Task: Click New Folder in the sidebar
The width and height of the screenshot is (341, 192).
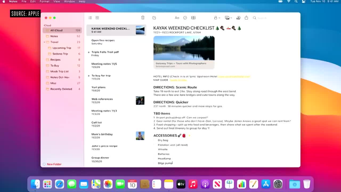Action: [52, 164]
